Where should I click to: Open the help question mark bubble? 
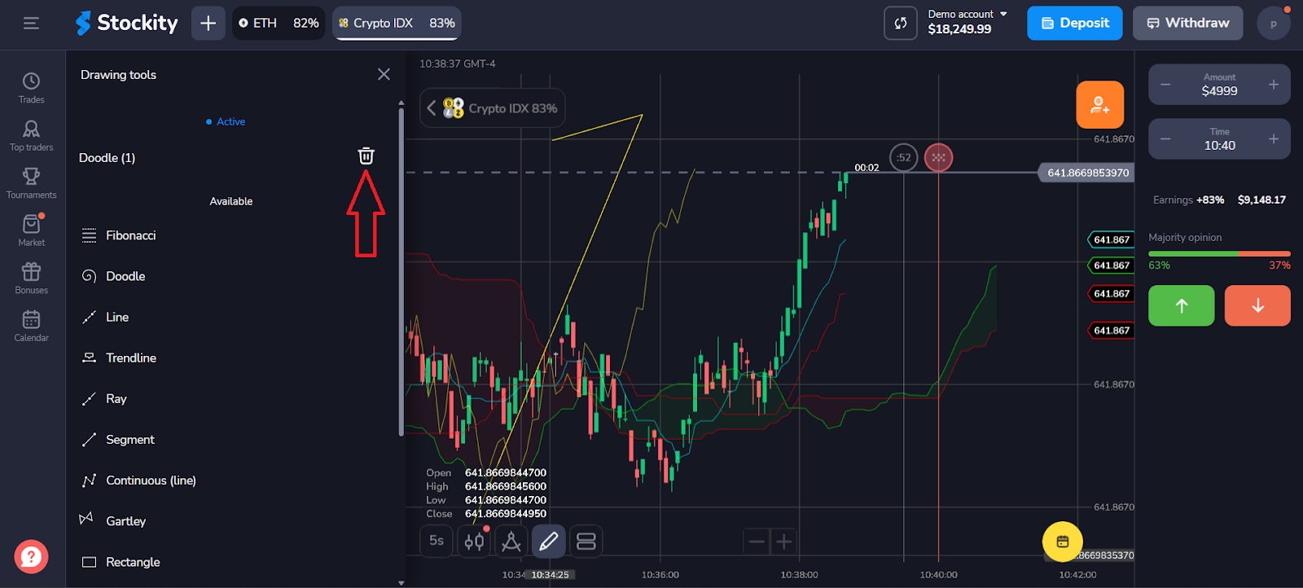pos(31,557)
